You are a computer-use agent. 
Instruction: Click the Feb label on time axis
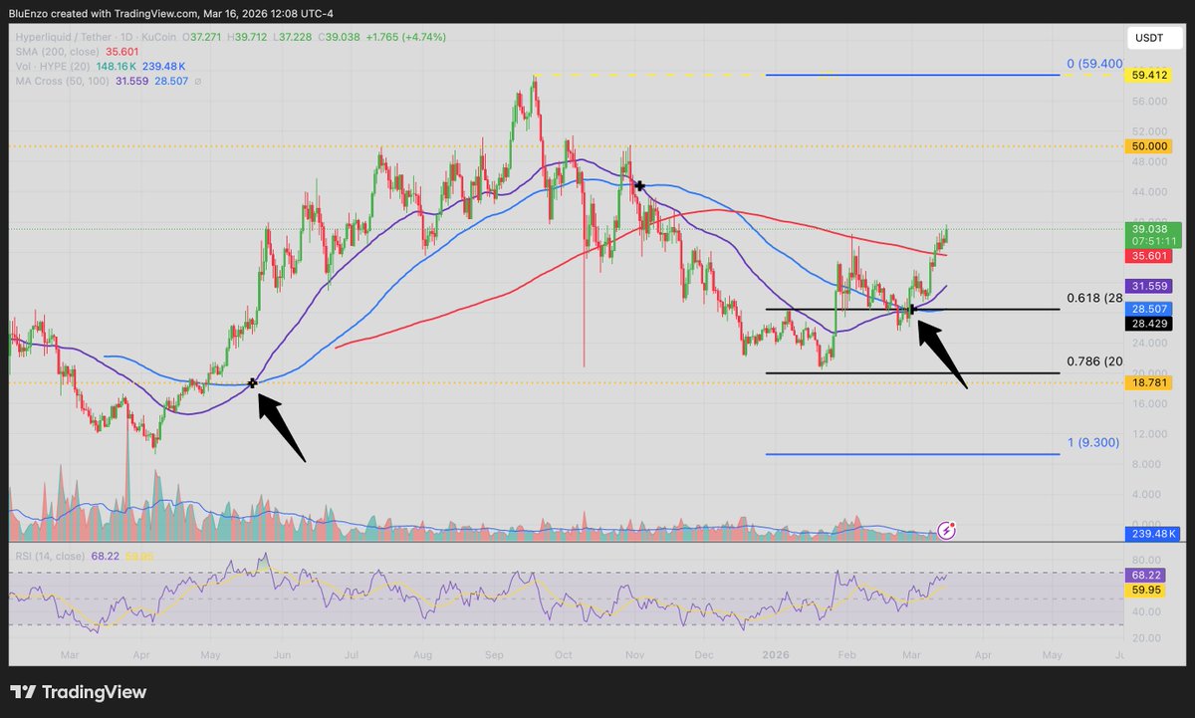pyautogui.click(x=846, y=656)
